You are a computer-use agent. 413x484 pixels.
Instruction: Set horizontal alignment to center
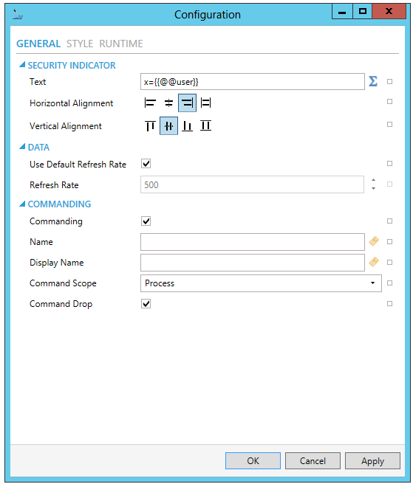coord(168,103)
